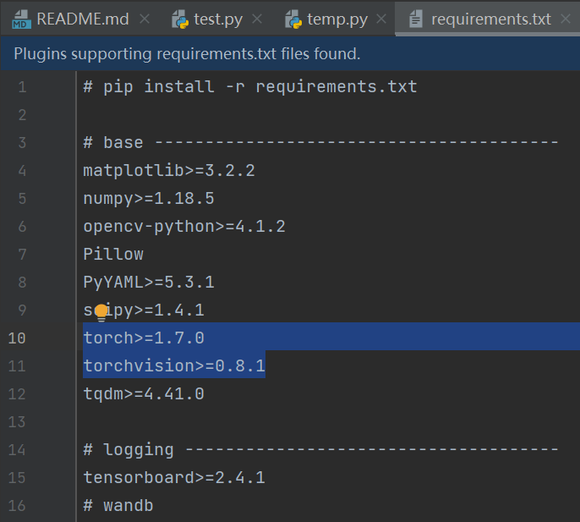Click the '# base' comment line
580x522 pixels.
(320, 142)
